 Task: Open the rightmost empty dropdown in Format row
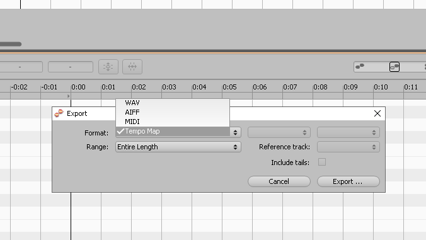pyautogui.click(x=348, y=132)
